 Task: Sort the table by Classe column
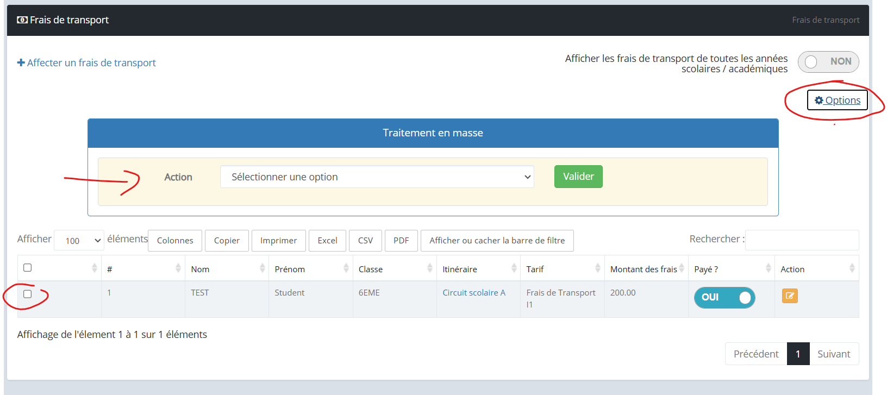395,268
